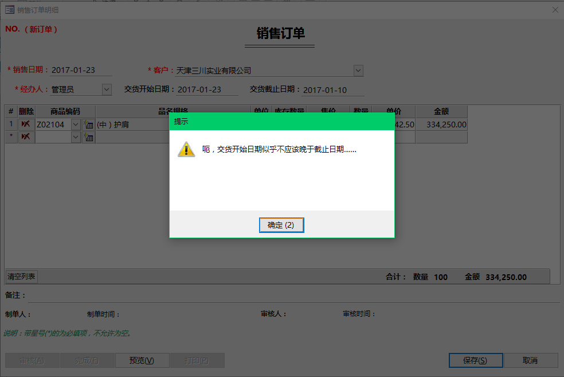Expand product code dropdown in empty row
Screen dimensions: 564x377
tap(76, 137)
